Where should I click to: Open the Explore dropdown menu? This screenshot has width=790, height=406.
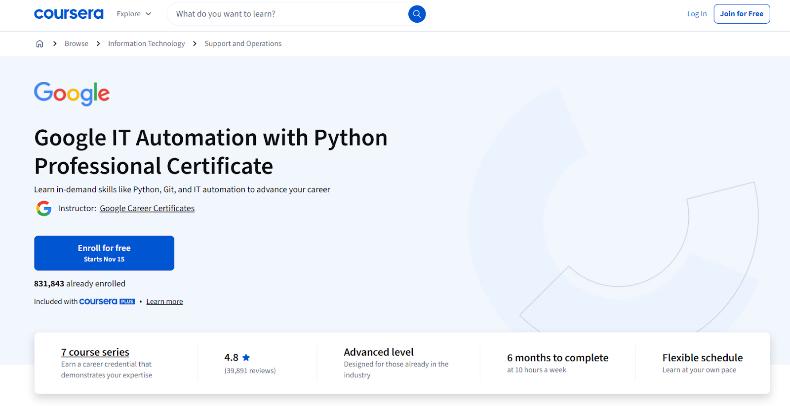[134, 14]
